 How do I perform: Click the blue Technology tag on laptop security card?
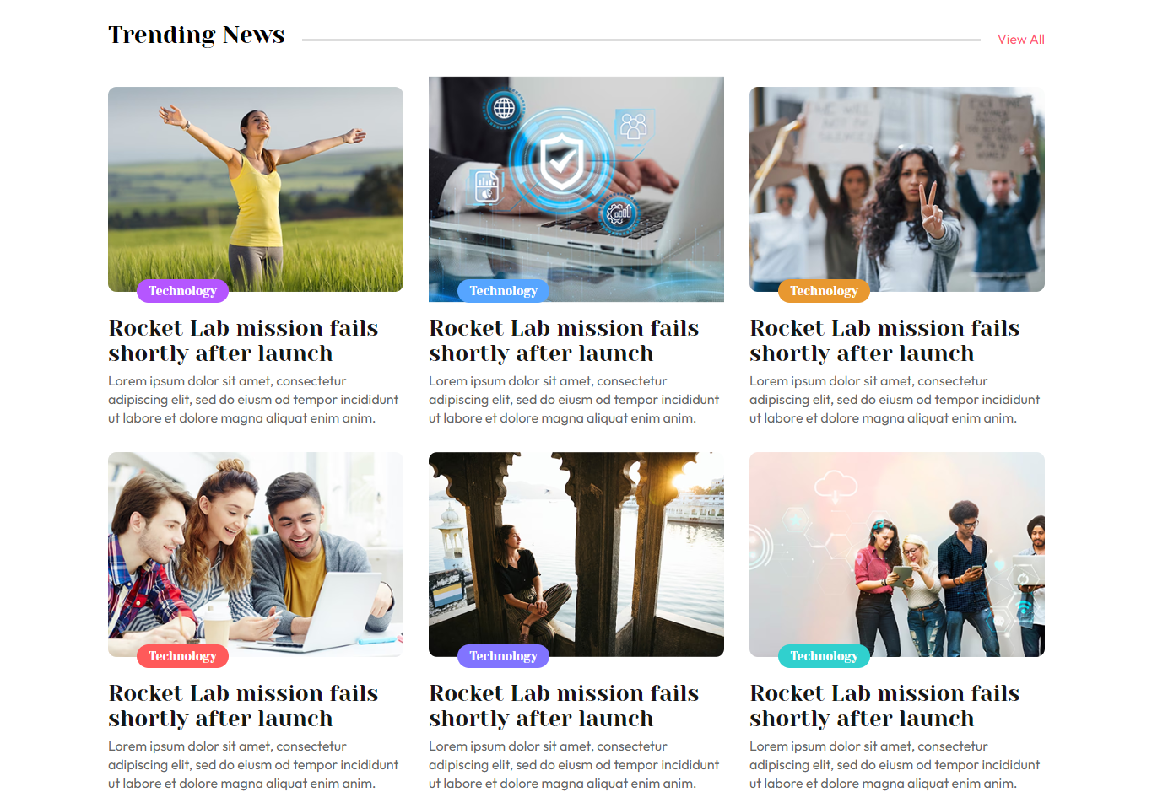tap(503, 291)
